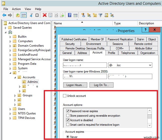Screen dimensions: 162x140
Task: Select TPM Devices in the tree
Action: (x=26, y=118)
